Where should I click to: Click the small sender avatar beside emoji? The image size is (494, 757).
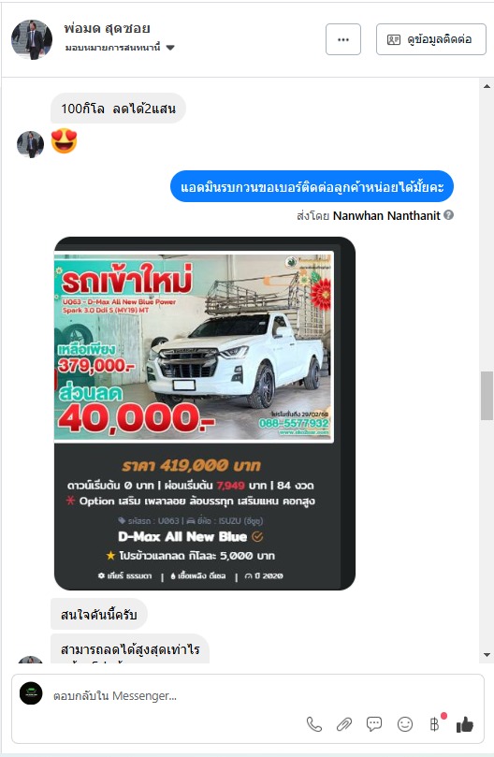click(31, 144)
